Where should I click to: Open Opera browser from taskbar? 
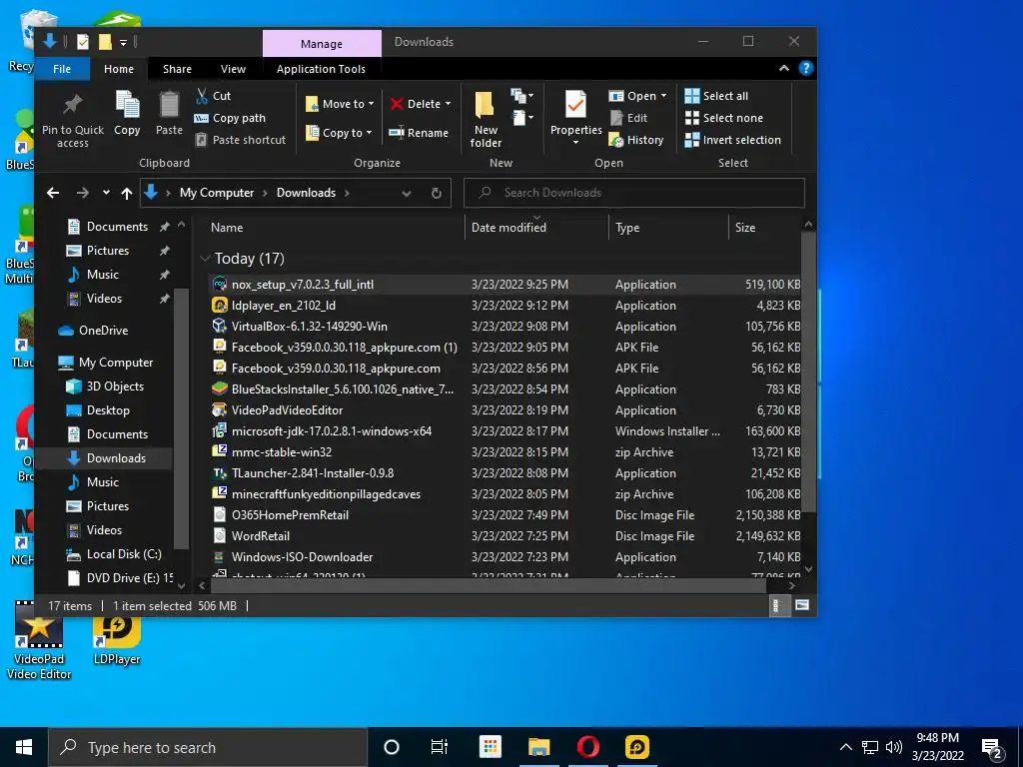[x=588, y=747]
